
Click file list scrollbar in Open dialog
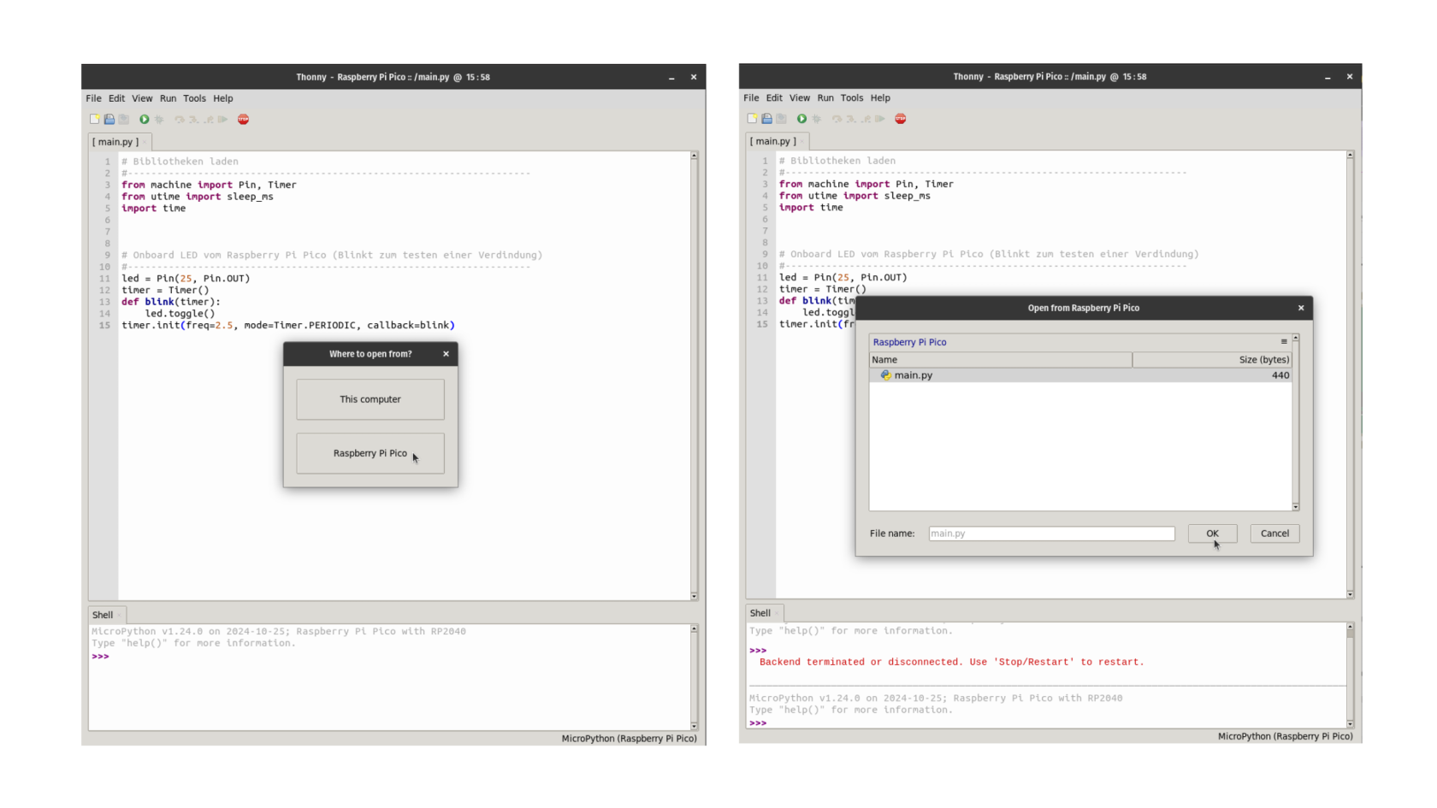point(1296,423)
